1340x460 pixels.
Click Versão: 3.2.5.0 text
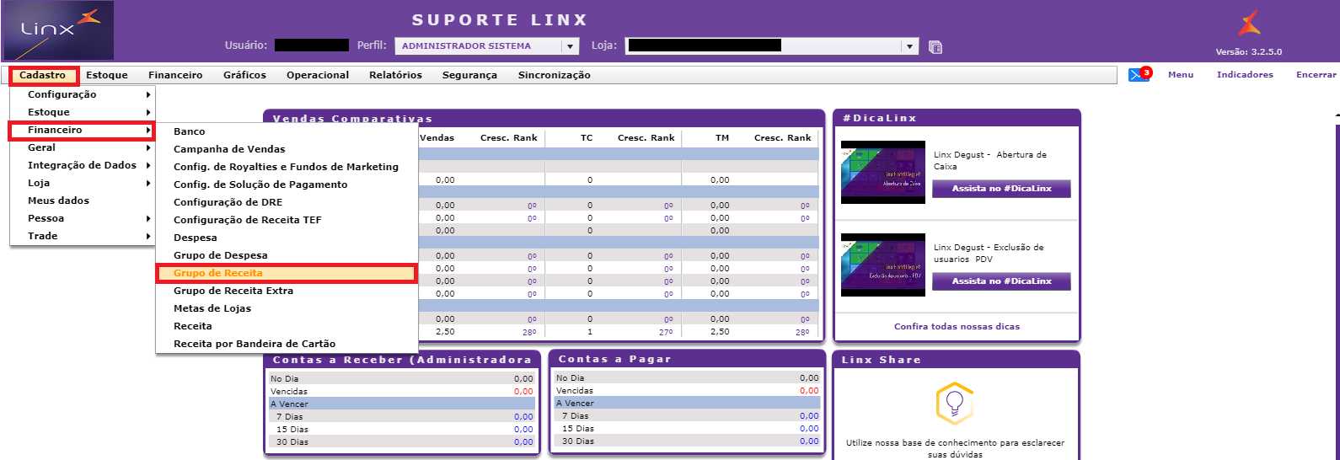click(x=1249, y=52)
